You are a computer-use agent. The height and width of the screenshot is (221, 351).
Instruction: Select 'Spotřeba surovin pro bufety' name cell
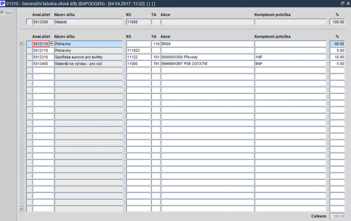click(89, 57)
